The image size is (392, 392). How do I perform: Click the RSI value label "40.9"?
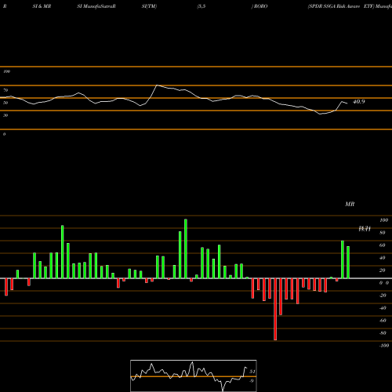point(359,102)
